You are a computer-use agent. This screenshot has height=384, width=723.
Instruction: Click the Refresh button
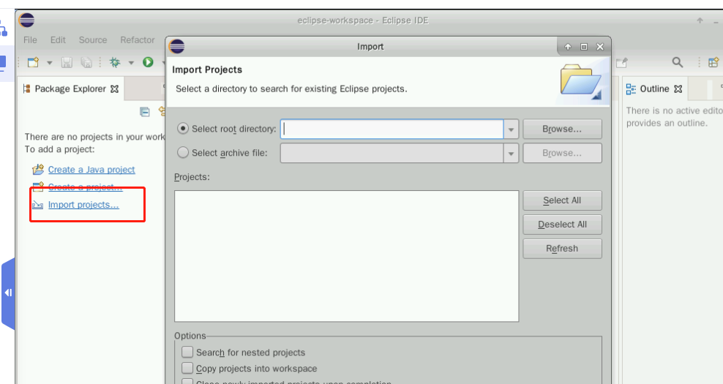(x=562, y=249)
